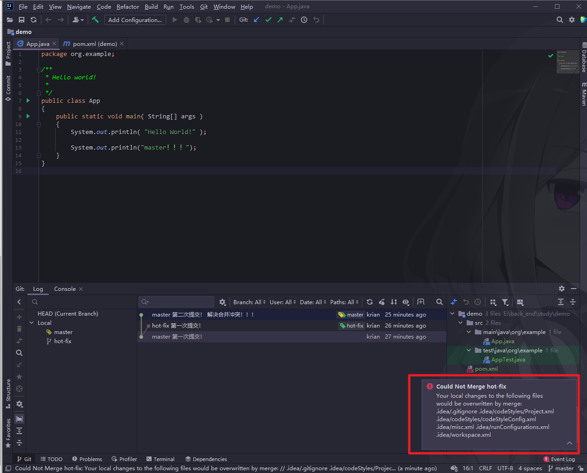Screen dimensions: 587x473
Task: Toggle IntelliSort with the up-down arrows icon
Action: coord(394,302)
